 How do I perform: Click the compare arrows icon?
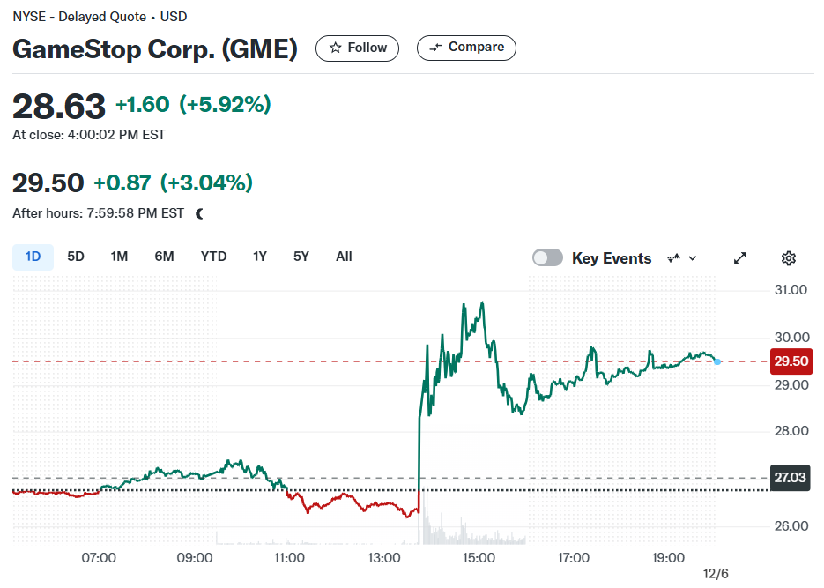tap(435, 48)
